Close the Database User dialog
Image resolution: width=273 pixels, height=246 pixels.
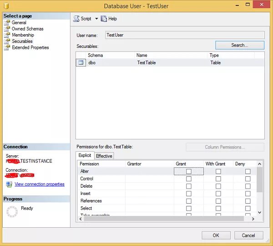(x=262, y=5)
